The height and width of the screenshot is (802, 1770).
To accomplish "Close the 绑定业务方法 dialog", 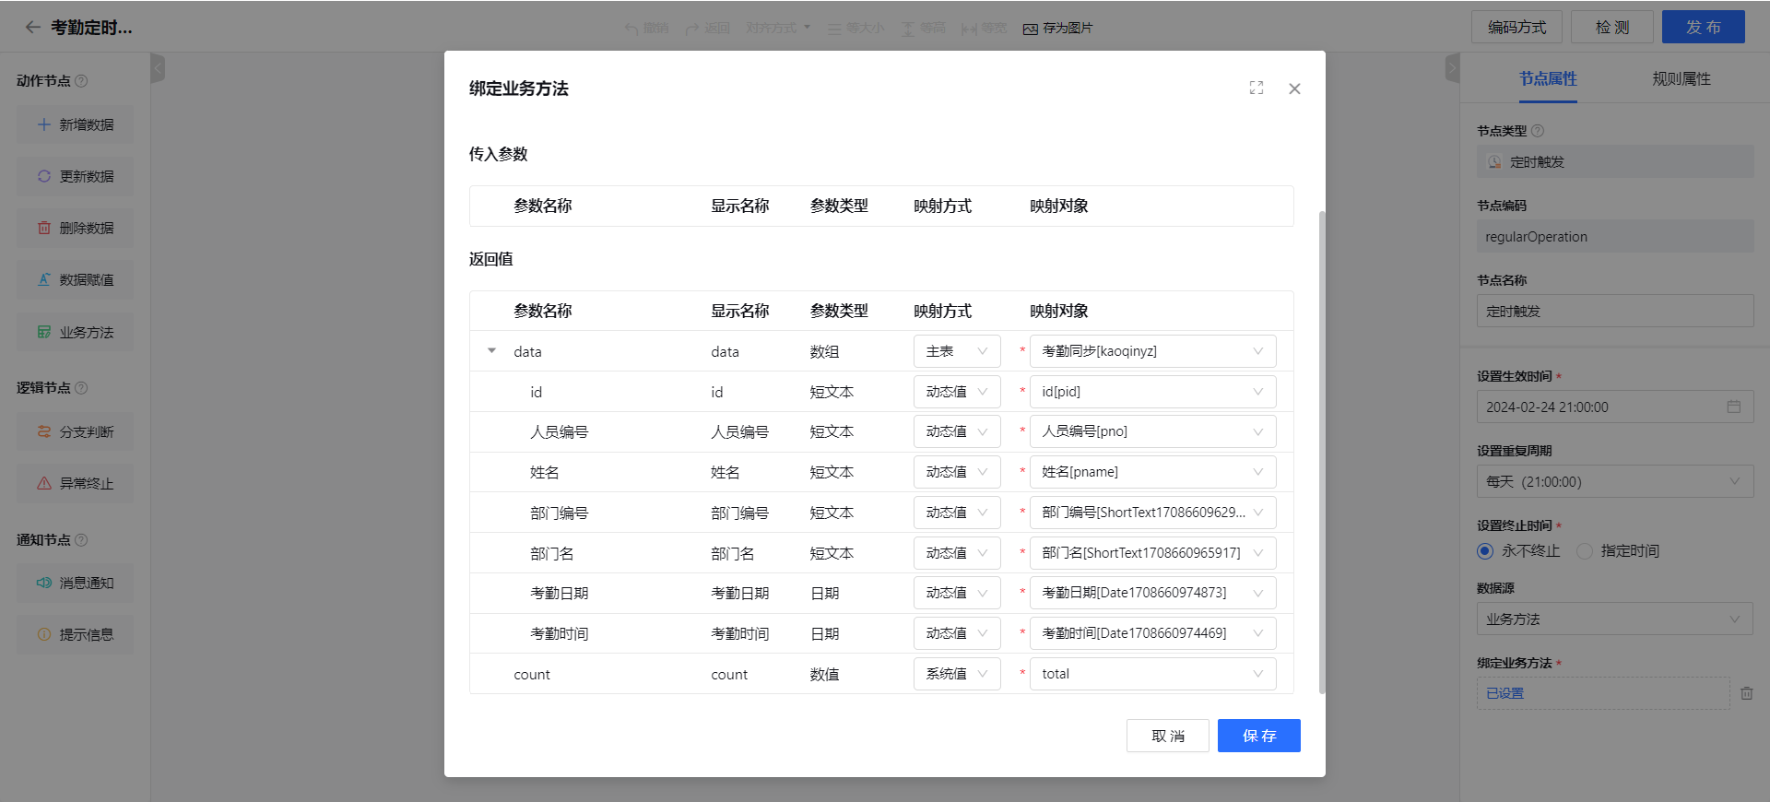I will pos(1294,88).
